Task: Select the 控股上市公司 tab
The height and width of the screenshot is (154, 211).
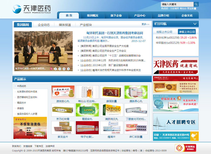Action: click(164, 32)
